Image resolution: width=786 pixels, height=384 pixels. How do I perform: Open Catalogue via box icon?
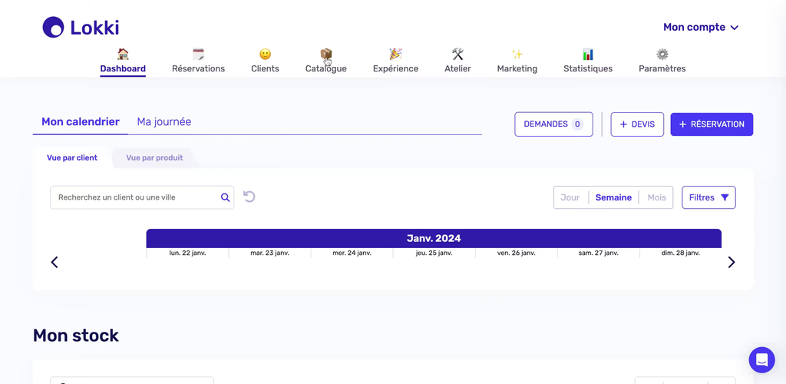click(x=326, y=55)
